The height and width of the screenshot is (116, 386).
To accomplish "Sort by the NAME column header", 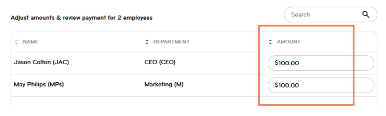I will pos(31,42).
